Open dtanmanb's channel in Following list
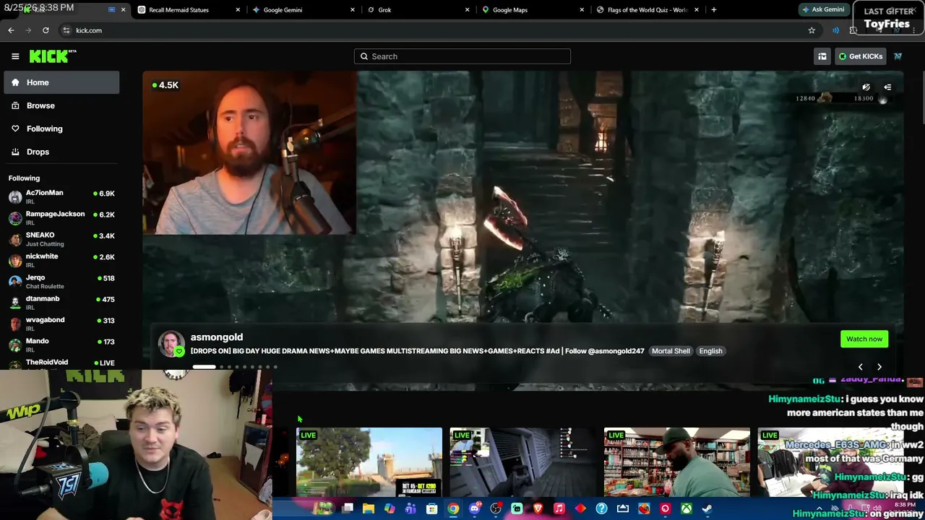 tap(61, 302)
